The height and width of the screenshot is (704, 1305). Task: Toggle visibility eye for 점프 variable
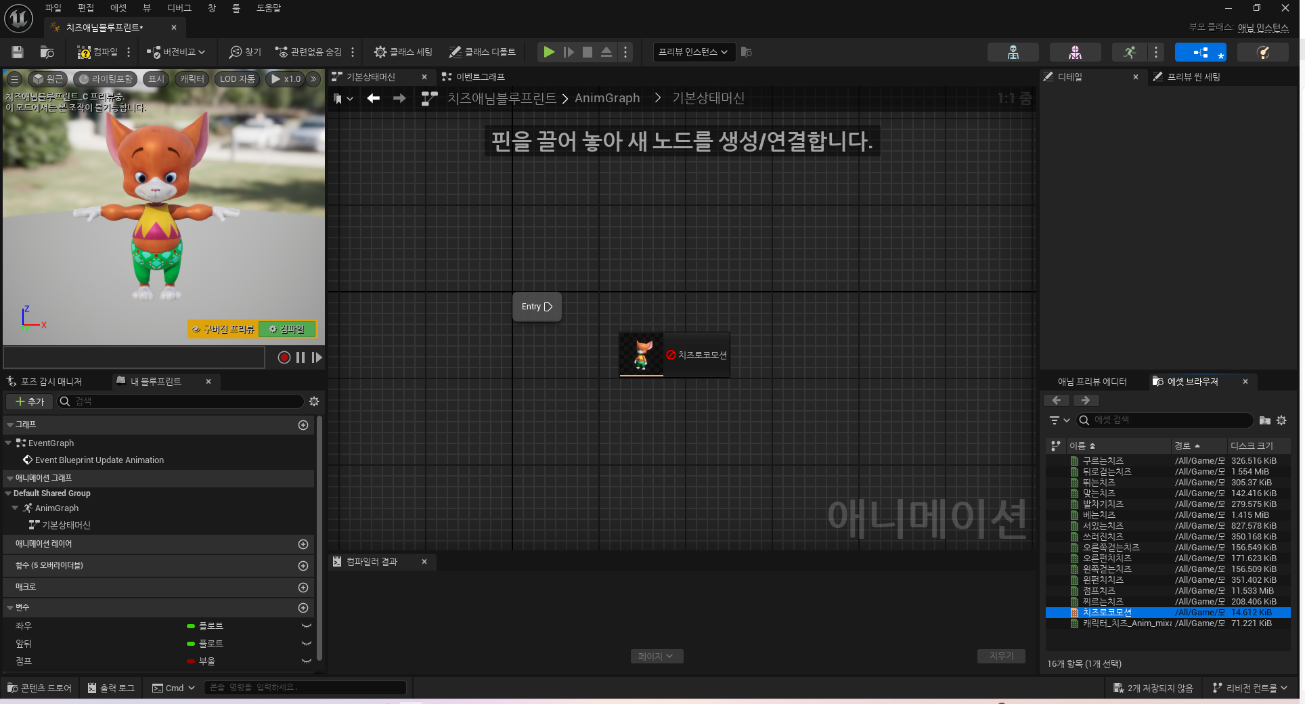pyautogui.click(x=307, y=661)
